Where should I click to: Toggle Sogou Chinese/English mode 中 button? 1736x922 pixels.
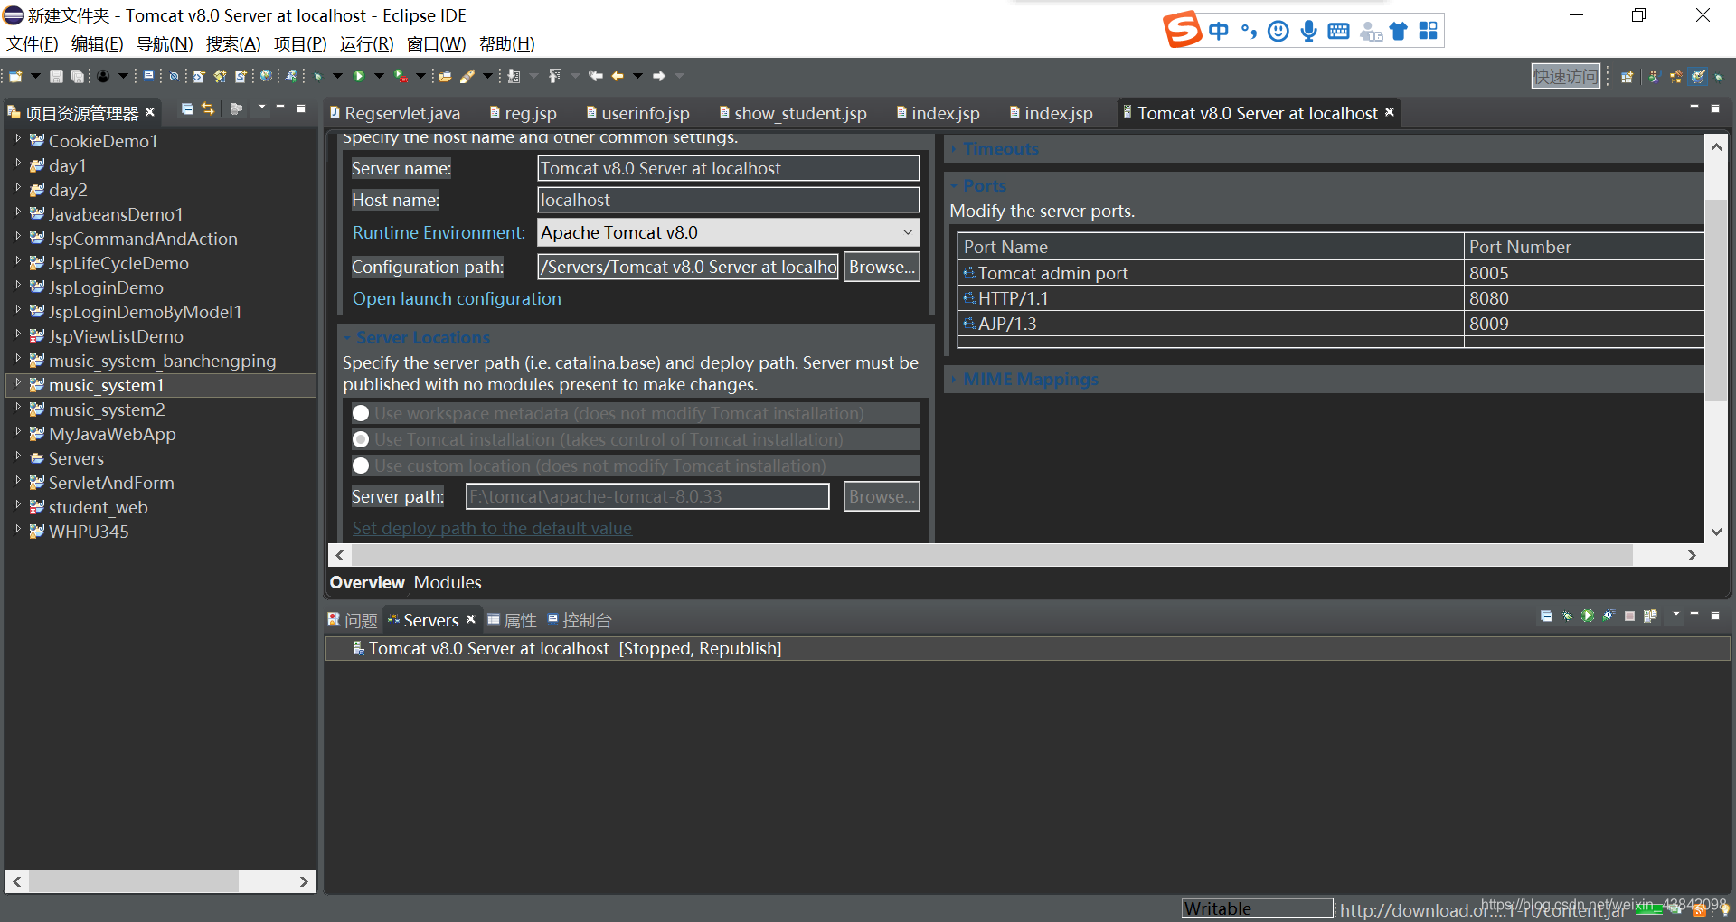pyautogui.click(x=1219, y=31)
